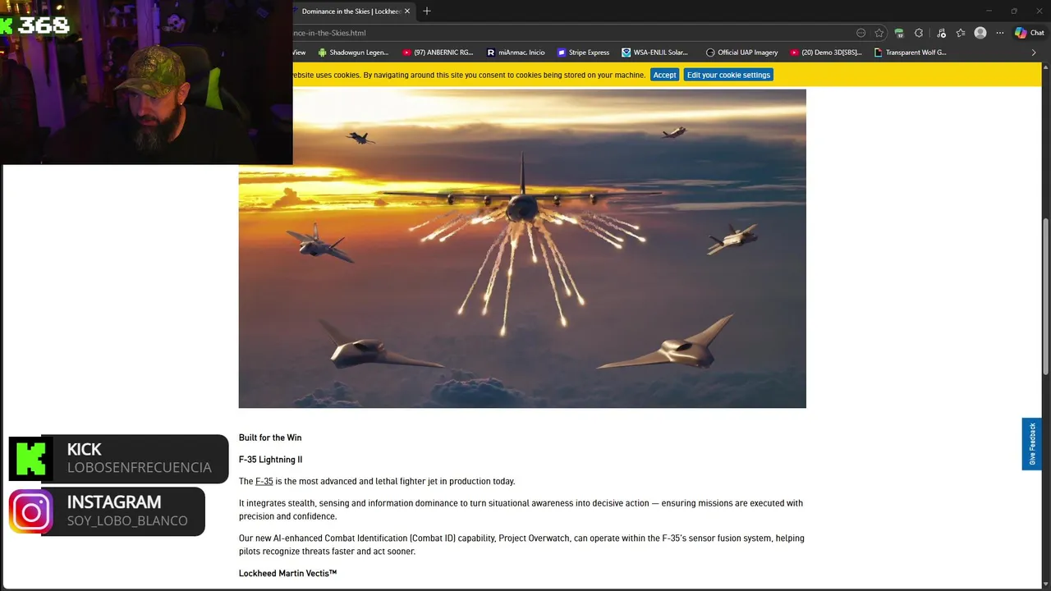Open Copilot Chat button

point(1030,33)
